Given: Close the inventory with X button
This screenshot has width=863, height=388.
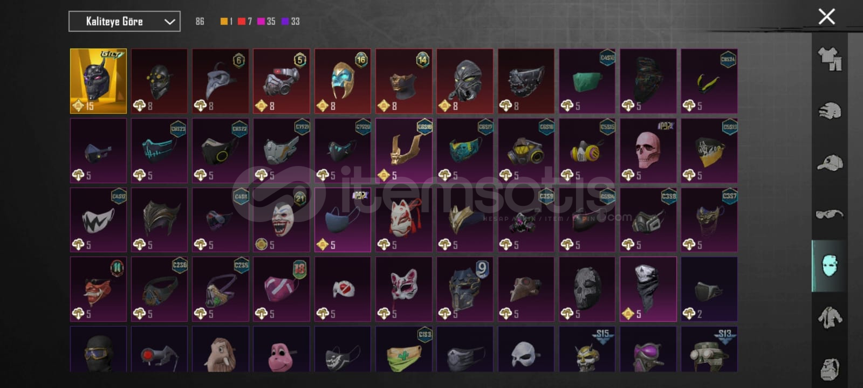Looking at the screenshot, I should [826, 17].
